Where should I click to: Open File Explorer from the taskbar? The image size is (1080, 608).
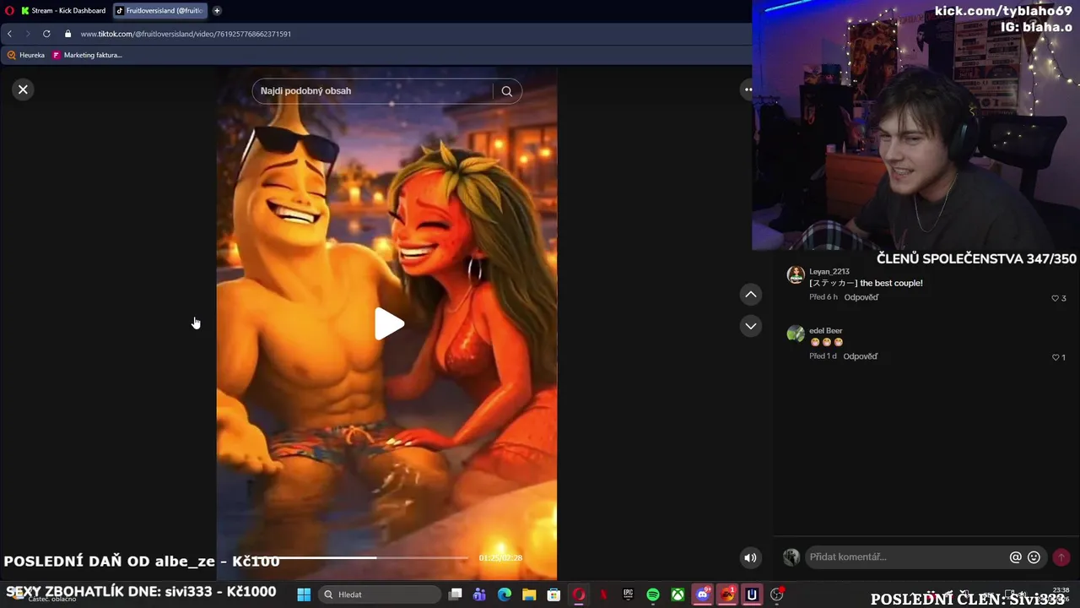(x=529, y=594)
